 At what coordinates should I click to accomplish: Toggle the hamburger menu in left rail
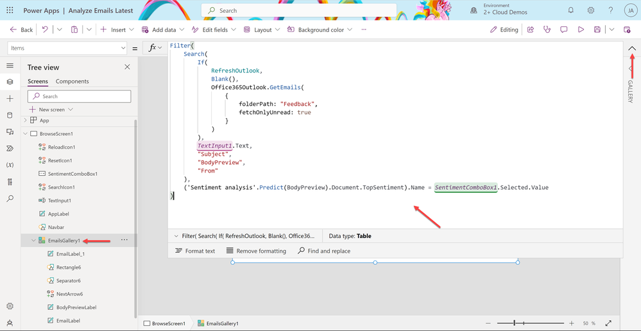coord(10,65)
